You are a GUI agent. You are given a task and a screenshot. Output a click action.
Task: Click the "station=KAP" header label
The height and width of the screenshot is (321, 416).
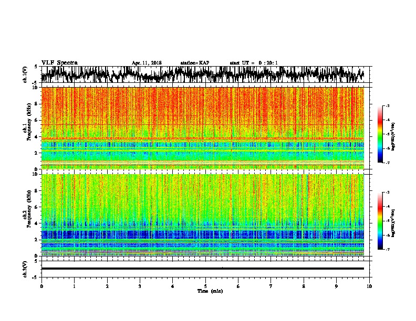click(195, 63)
